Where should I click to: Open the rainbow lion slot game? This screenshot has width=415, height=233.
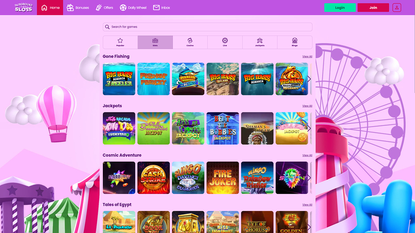pyautogui.click(x=292, y=178)
